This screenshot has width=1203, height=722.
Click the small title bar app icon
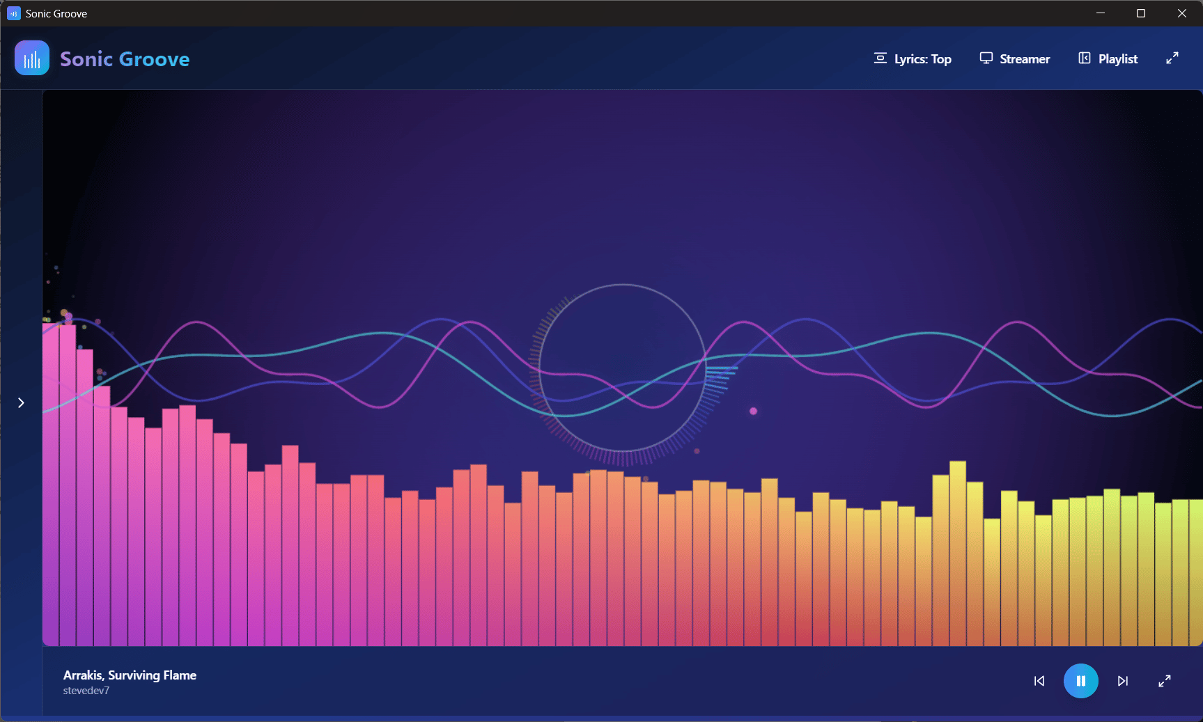pos(13,13)
